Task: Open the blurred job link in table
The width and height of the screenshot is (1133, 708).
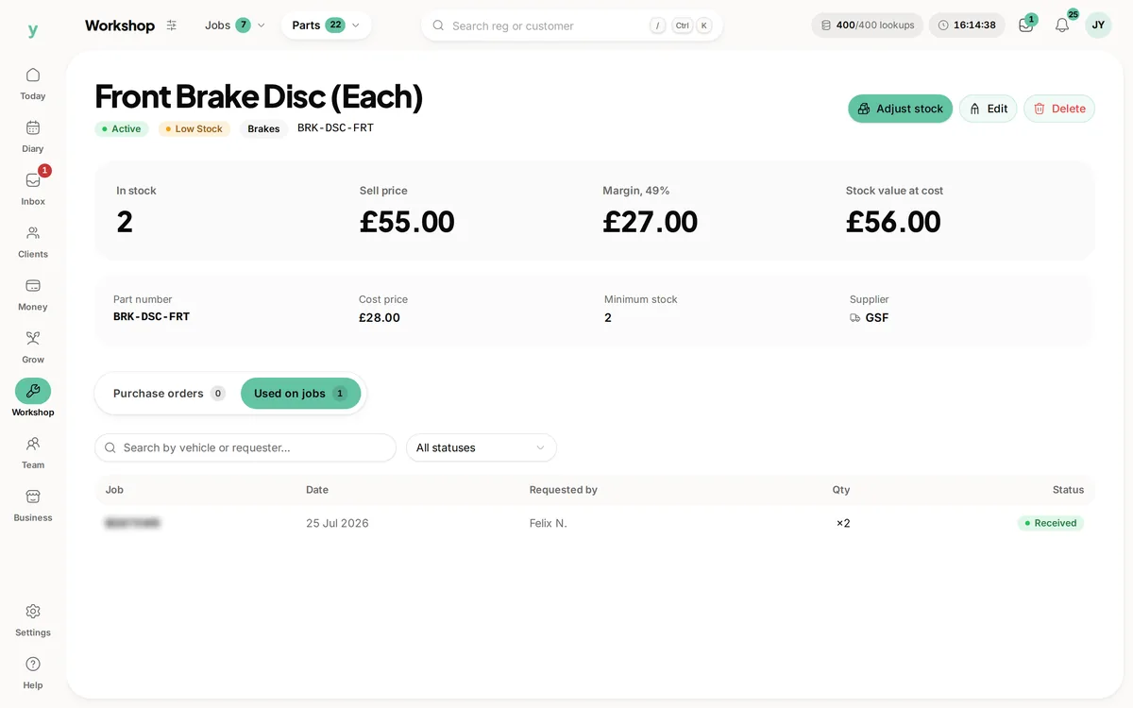Action: 132,523
